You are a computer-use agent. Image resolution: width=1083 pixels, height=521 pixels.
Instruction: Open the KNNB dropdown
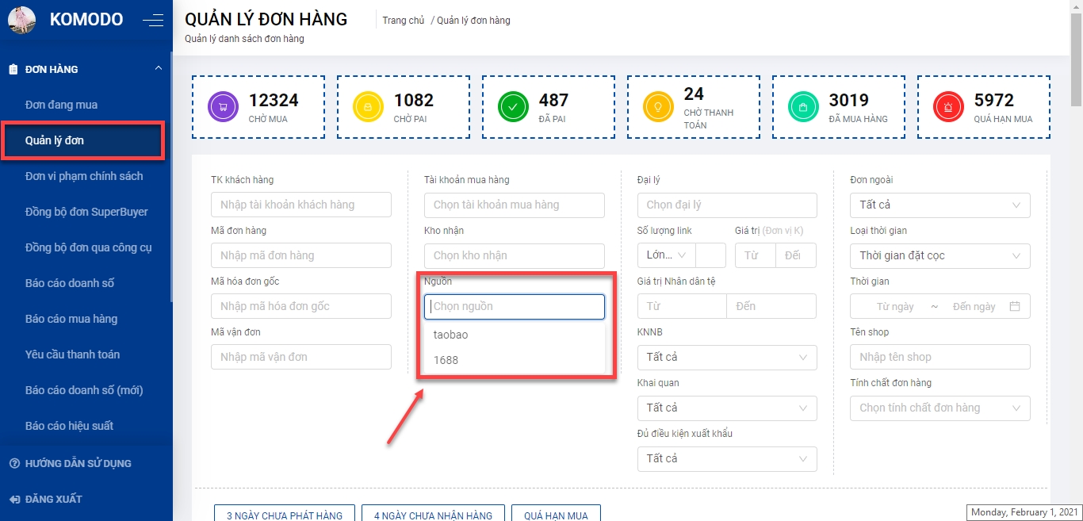pos(727,357)
